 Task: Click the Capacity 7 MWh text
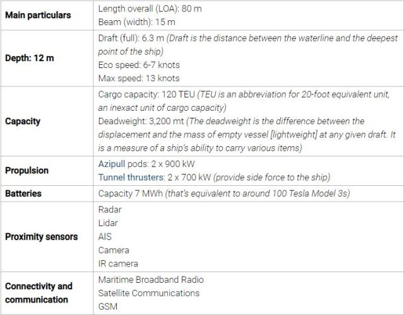coord(131,193)
